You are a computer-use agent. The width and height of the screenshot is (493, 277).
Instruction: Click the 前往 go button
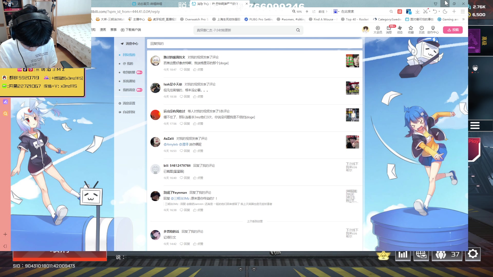click(x=323, y=12)
